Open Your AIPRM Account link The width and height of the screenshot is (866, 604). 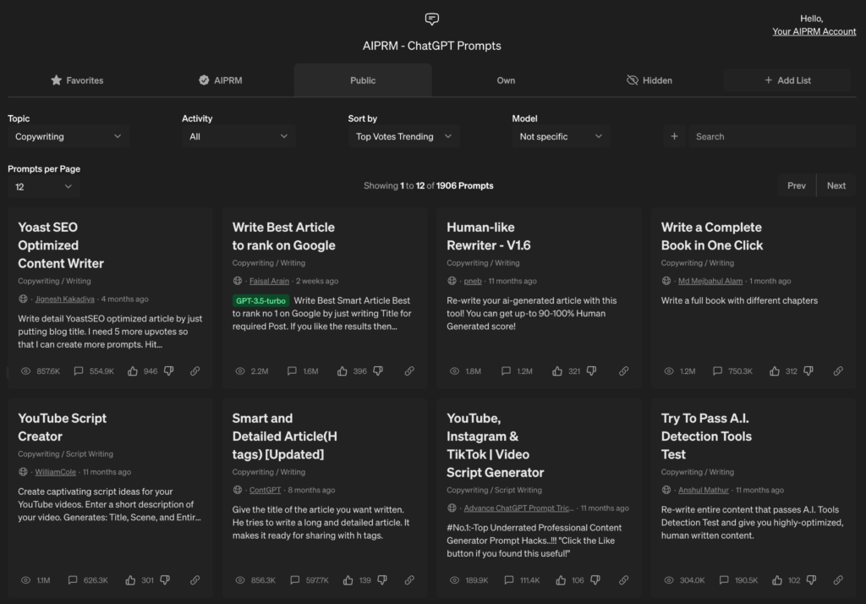(814, 31)
